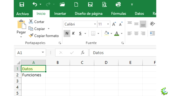Click the Save As icon with pencil

90,5
